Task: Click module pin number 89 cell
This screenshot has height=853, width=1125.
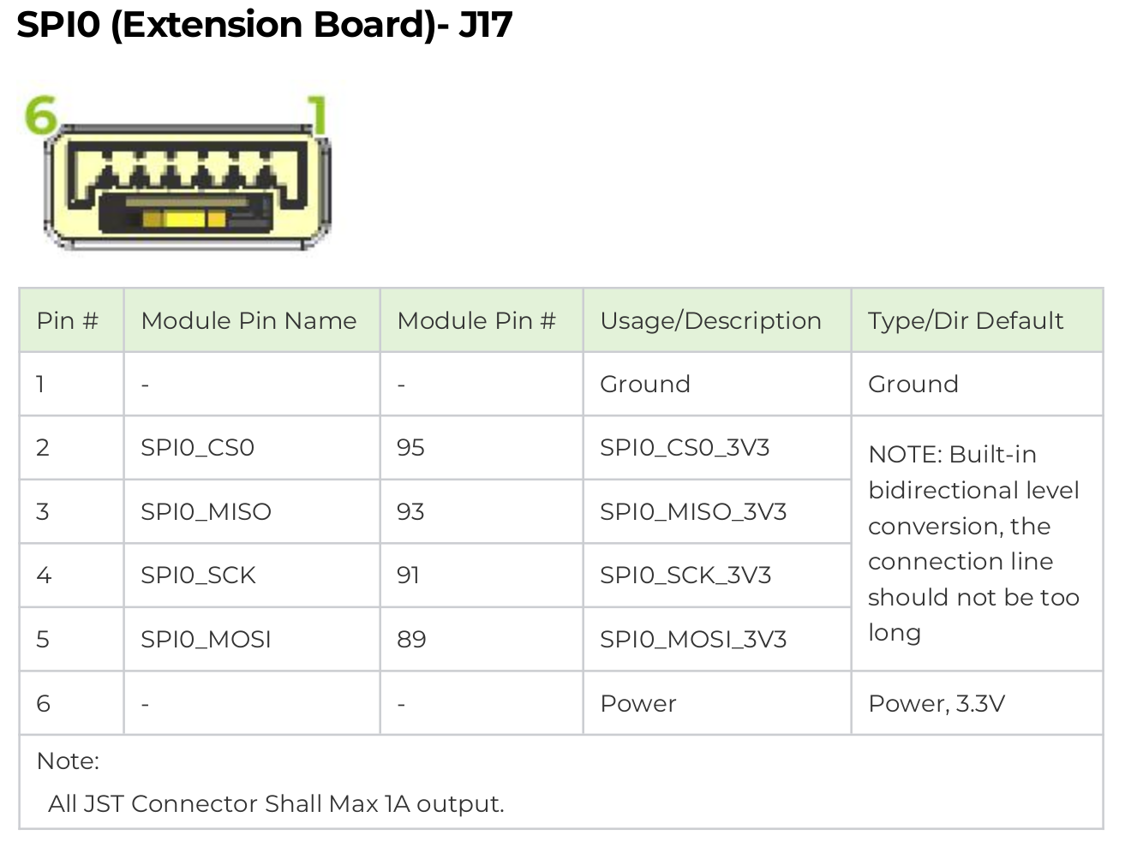Action: pyautogui.click(x=482, y=639)
